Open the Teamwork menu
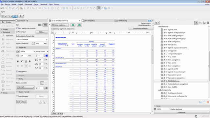The image size is (210, 118). (43, 4)
